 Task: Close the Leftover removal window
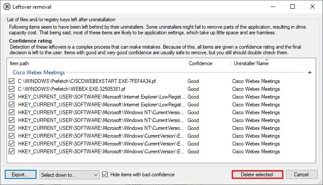point(313,7)
